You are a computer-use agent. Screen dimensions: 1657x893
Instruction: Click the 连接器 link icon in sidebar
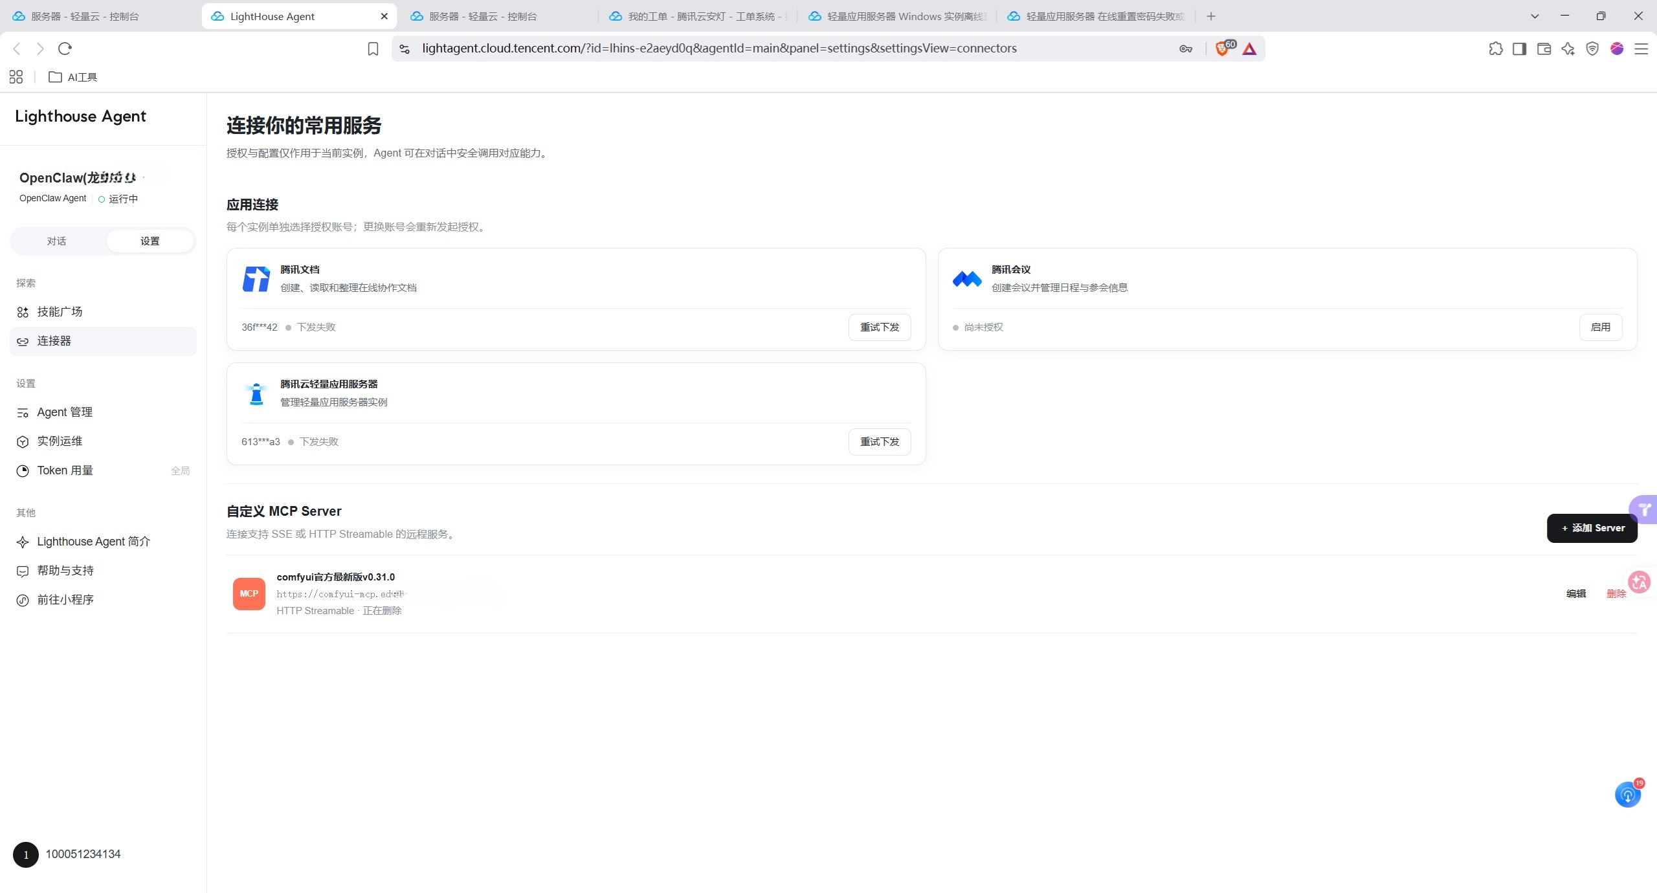pos(23,342)
